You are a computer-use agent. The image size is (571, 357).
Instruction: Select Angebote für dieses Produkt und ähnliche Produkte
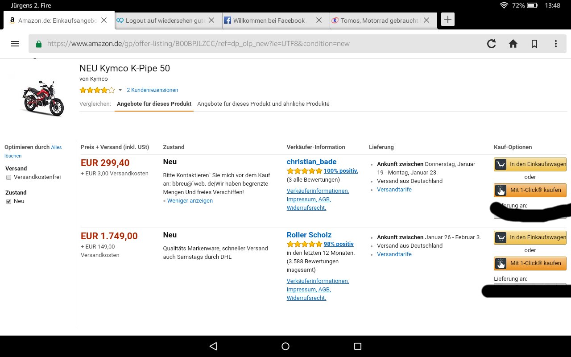[263, 104]
